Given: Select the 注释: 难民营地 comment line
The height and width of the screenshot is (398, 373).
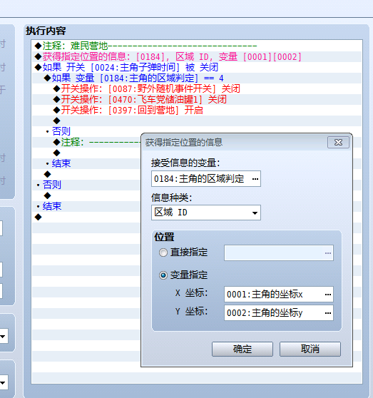Looking at the screenshot, I should tap(197, 46).
